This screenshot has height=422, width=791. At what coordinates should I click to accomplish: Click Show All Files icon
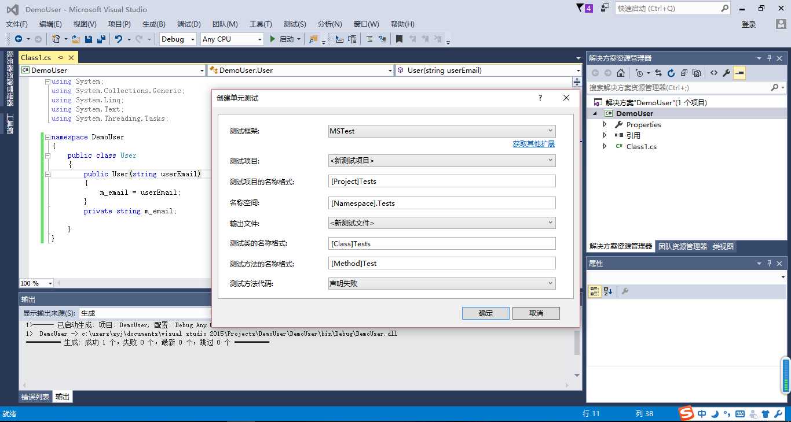click(697, 73)
